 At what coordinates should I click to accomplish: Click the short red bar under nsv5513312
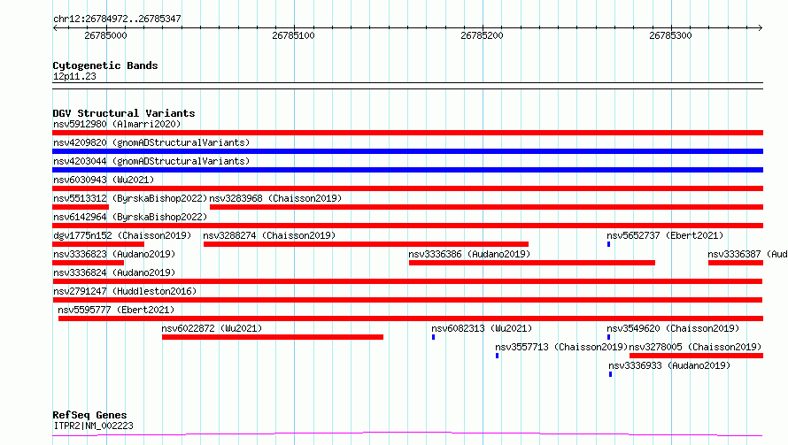tap(81, 207)
